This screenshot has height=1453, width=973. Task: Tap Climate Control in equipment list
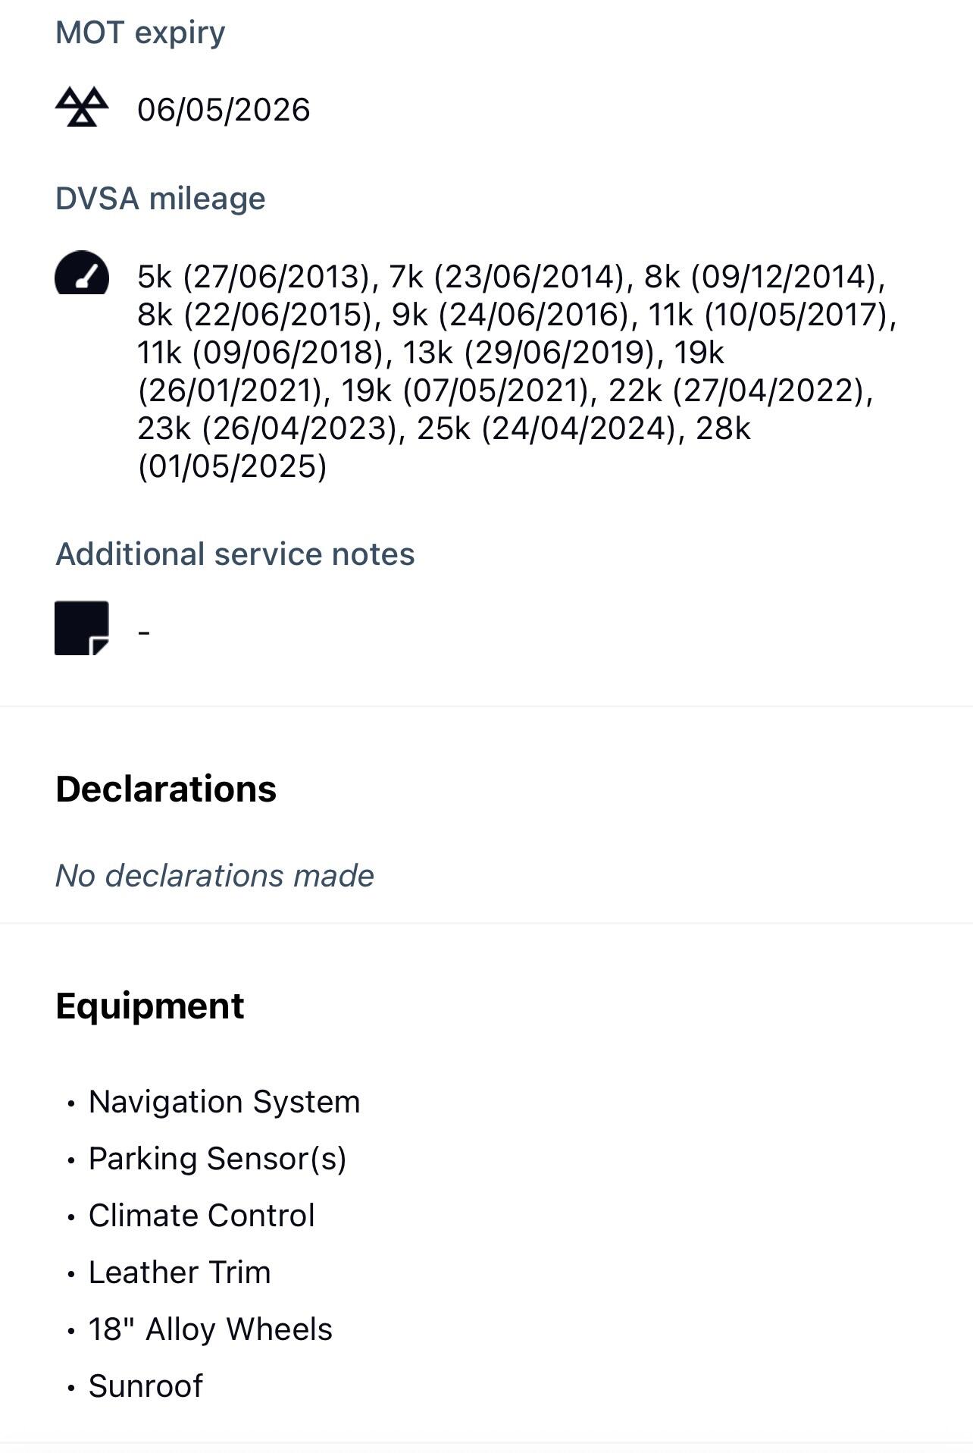[x=202, y=1216]
